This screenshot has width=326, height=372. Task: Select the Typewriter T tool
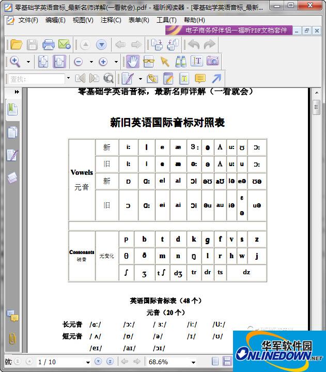click(x=184, y=79)
